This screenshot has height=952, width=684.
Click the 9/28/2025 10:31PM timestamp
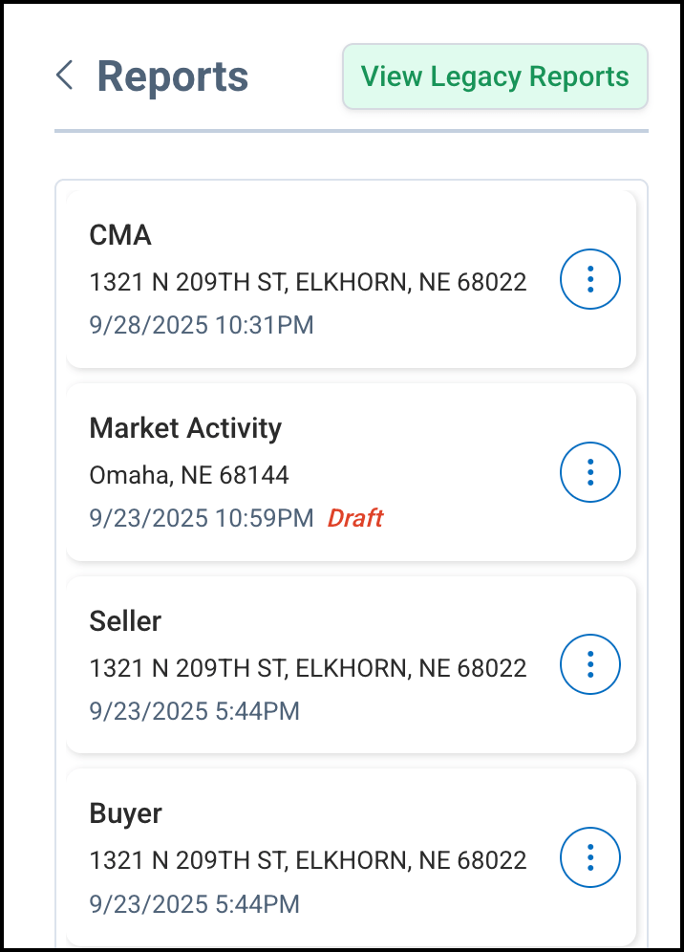pyautogui.click(x=201, y=325)
